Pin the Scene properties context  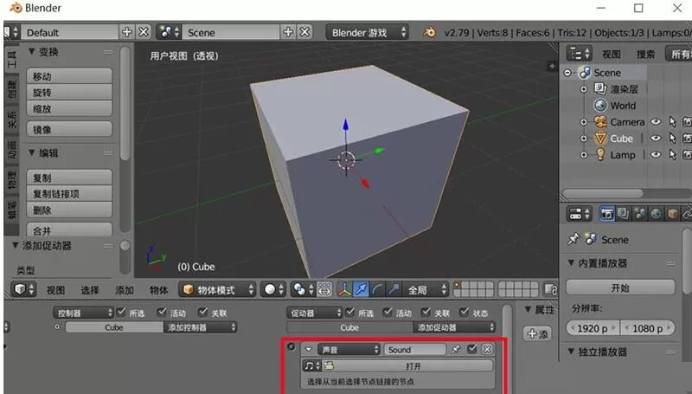(x=573, y=239)
